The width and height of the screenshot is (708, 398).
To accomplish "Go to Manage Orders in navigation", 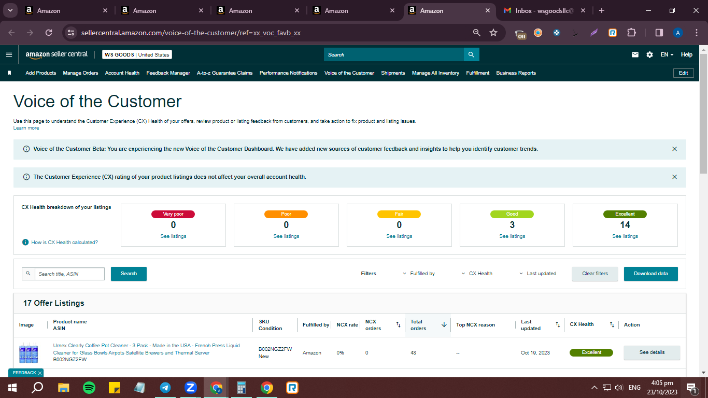I will 80,73.
